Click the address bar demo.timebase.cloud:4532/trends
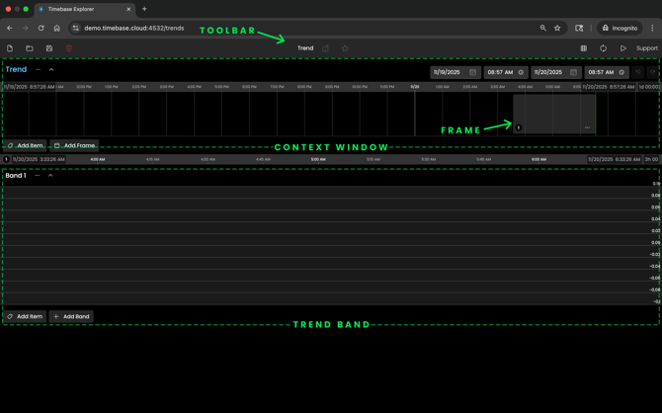 134,28
